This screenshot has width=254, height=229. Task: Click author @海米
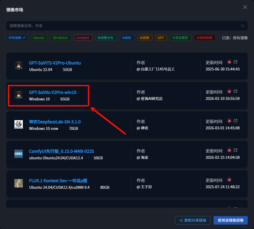point(142,157)
